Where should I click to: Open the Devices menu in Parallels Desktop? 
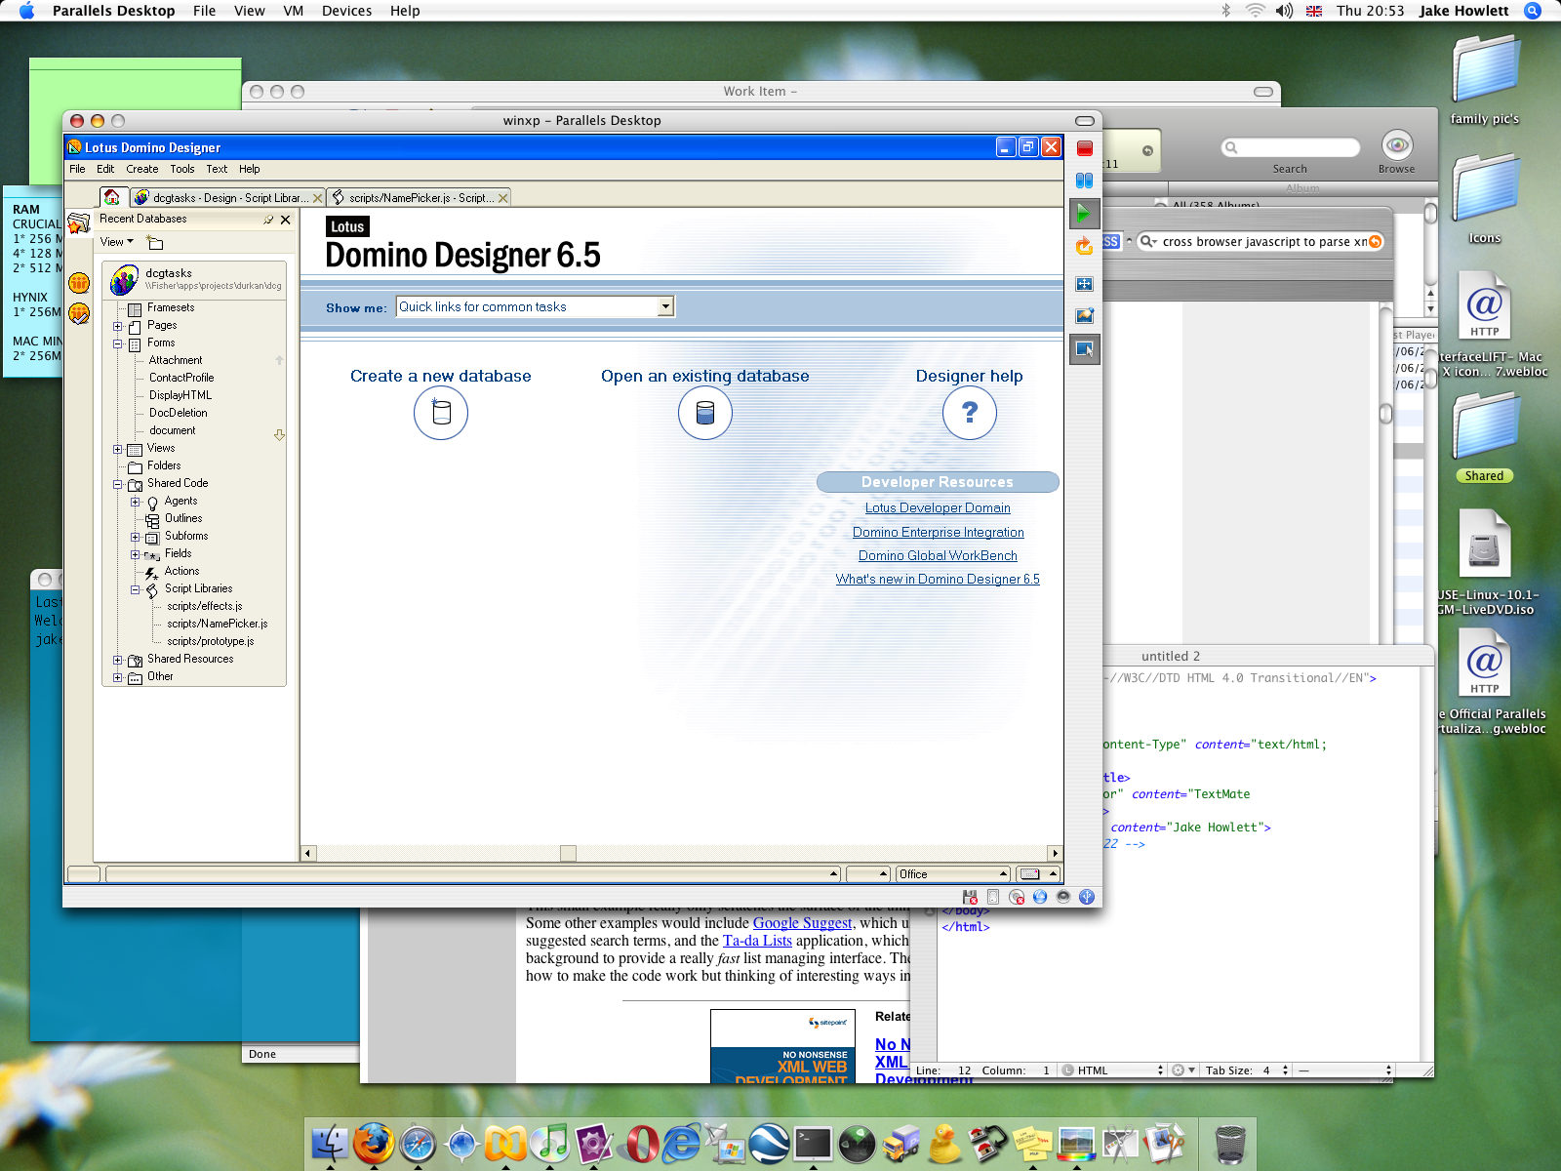click(x=346, y=11)
